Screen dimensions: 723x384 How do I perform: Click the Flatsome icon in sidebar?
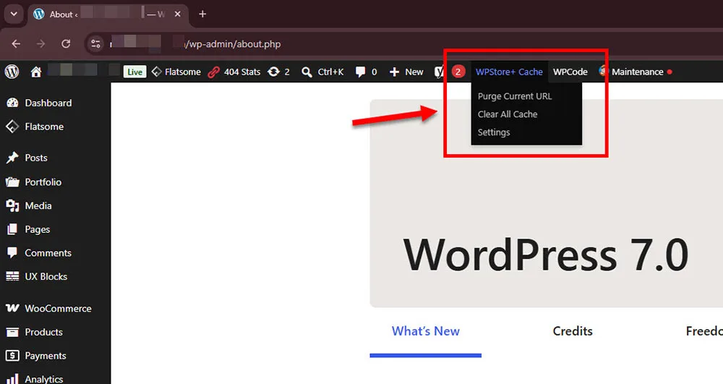coord(12,127)
